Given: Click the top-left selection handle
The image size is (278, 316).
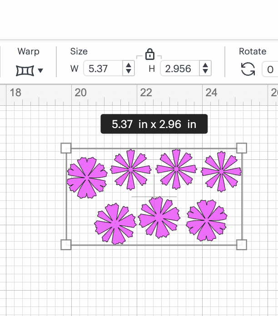Looking at the screenshot, I should [66, 148].
